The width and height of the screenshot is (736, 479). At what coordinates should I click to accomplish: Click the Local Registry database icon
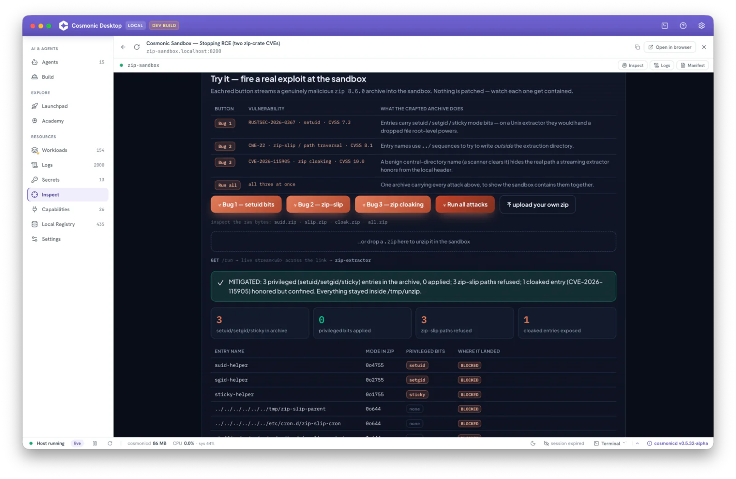(34, 224)
